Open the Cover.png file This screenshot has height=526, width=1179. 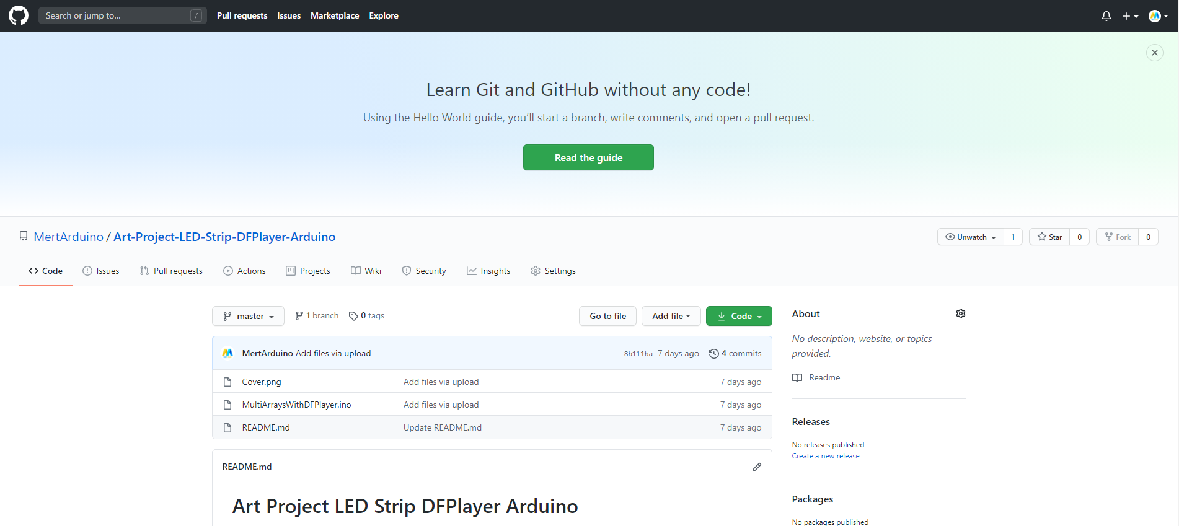262,382
